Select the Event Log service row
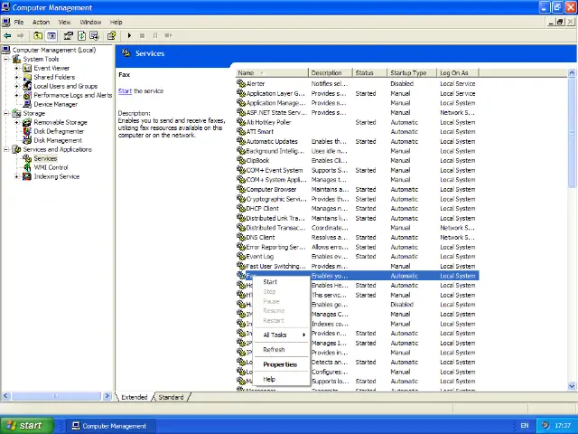This screenshot has height=434, width=578. click(358, 257)
